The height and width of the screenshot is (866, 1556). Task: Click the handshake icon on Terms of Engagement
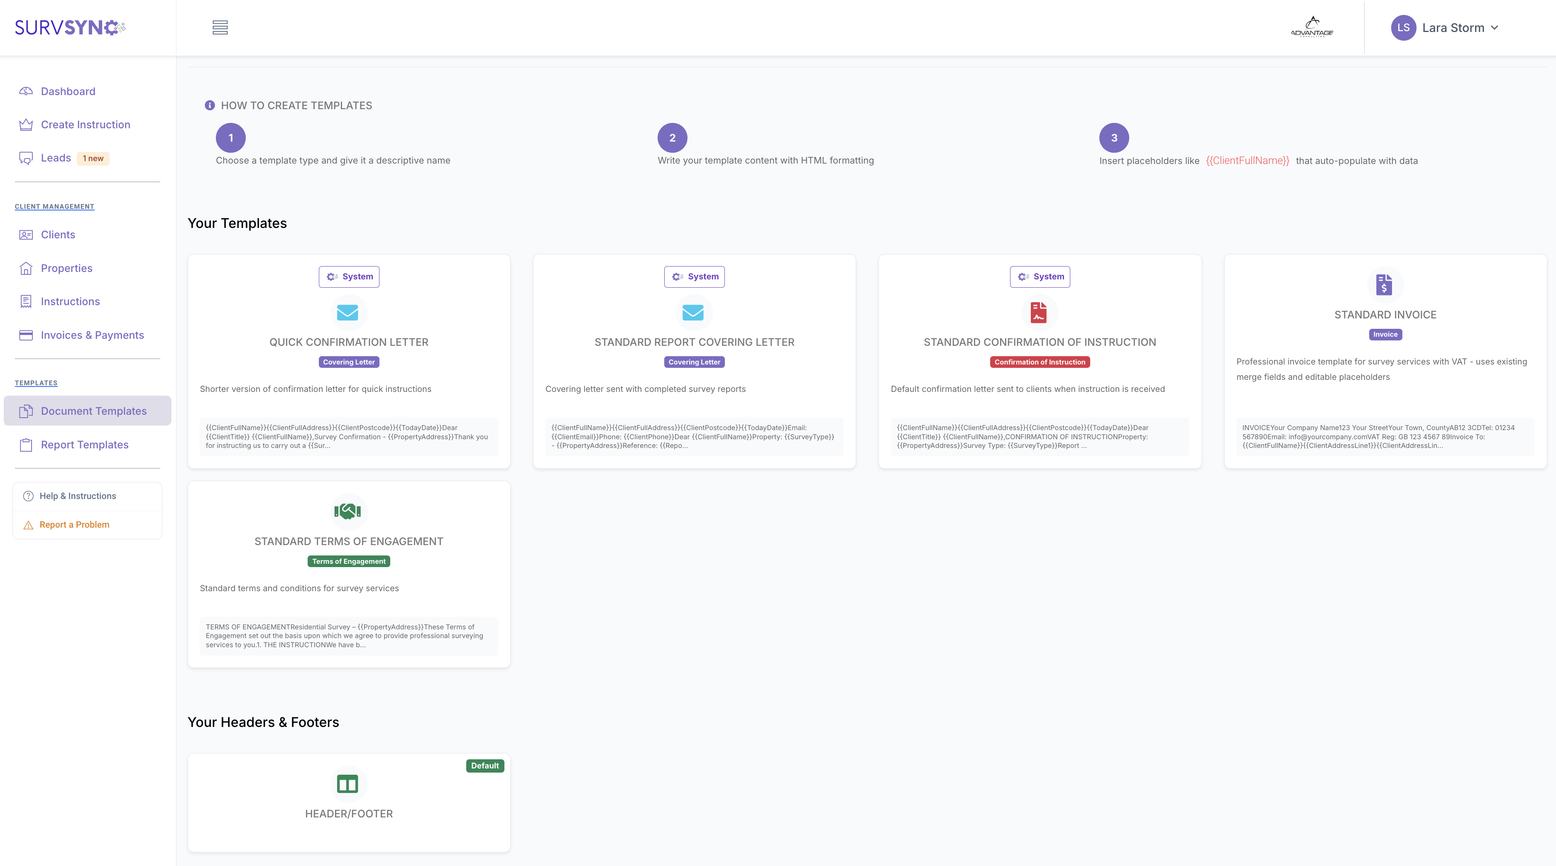click(347, 511)
